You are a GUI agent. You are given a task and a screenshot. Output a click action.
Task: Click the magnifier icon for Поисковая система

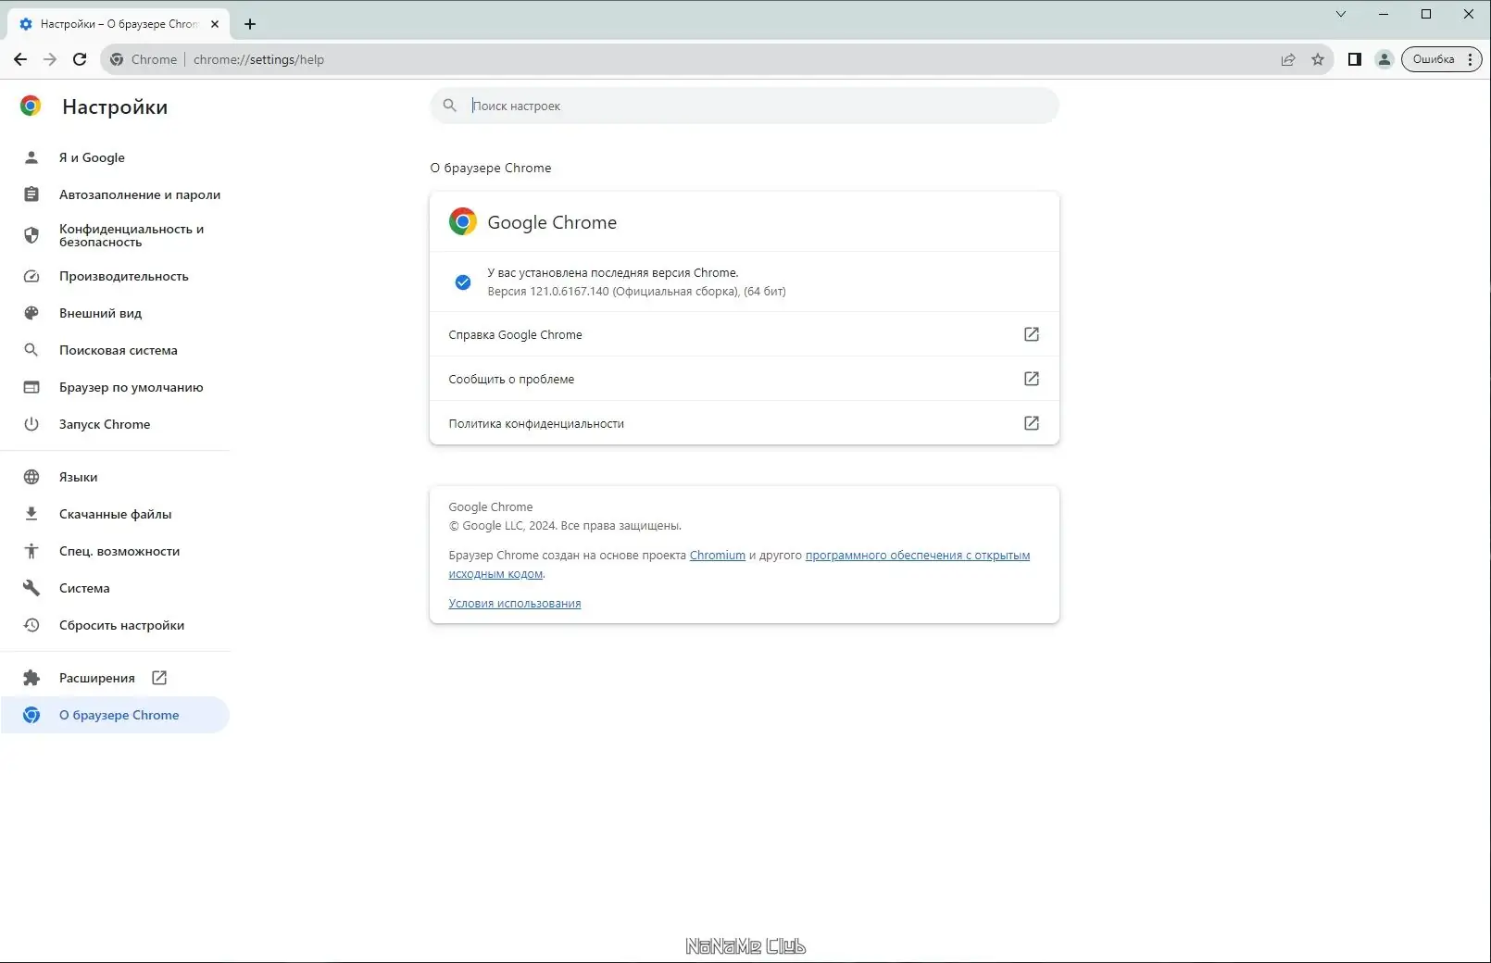coord(31,350)
